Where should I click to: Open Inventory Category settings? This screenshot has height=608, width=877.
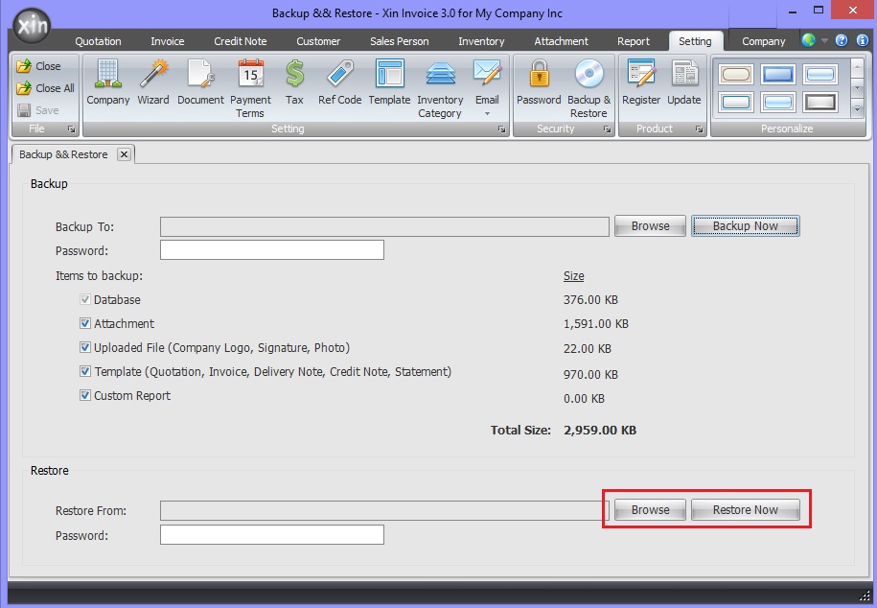[440, 89]
